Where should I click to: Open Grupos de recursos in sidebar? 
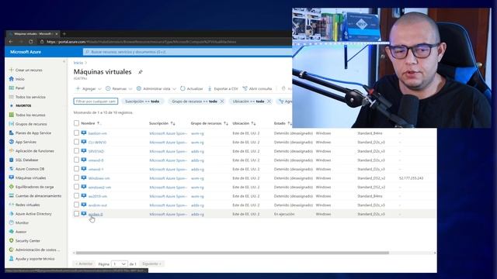31,124
